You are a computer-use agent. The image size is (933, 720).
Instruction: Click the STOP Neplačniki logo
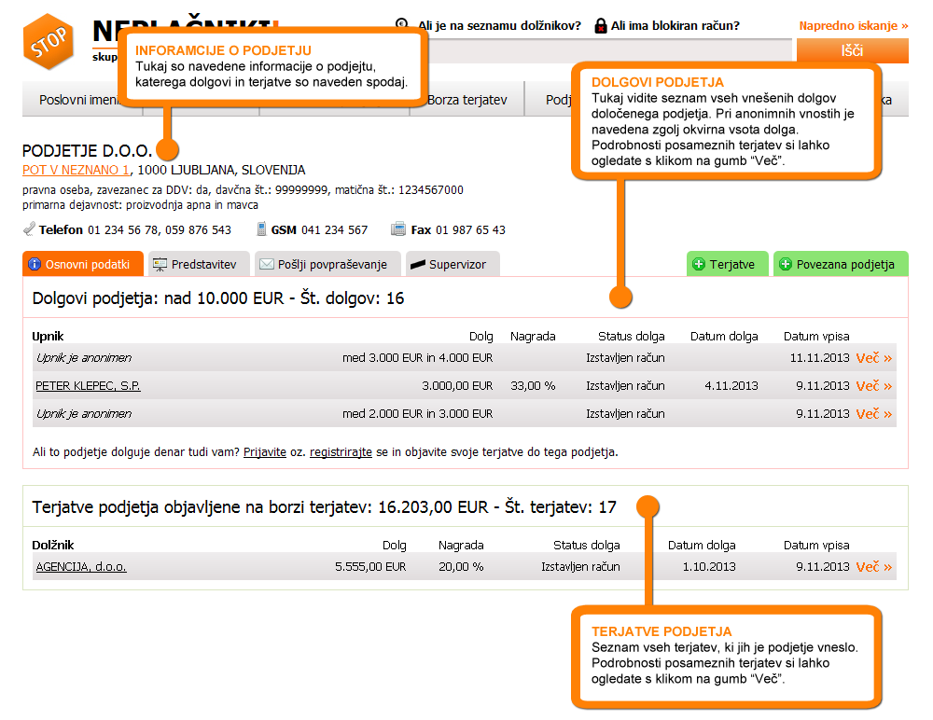point(49,43)
